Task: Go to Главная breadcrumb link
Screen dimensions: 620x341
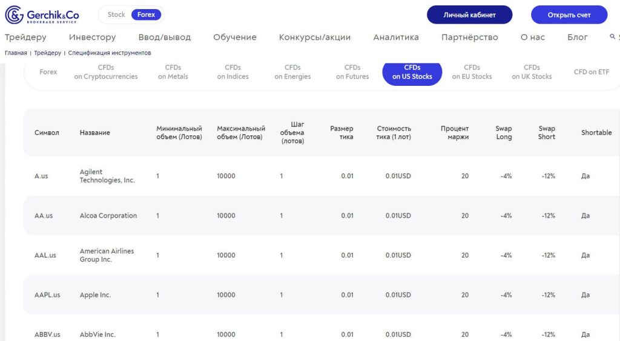Action: pos(16,53)
